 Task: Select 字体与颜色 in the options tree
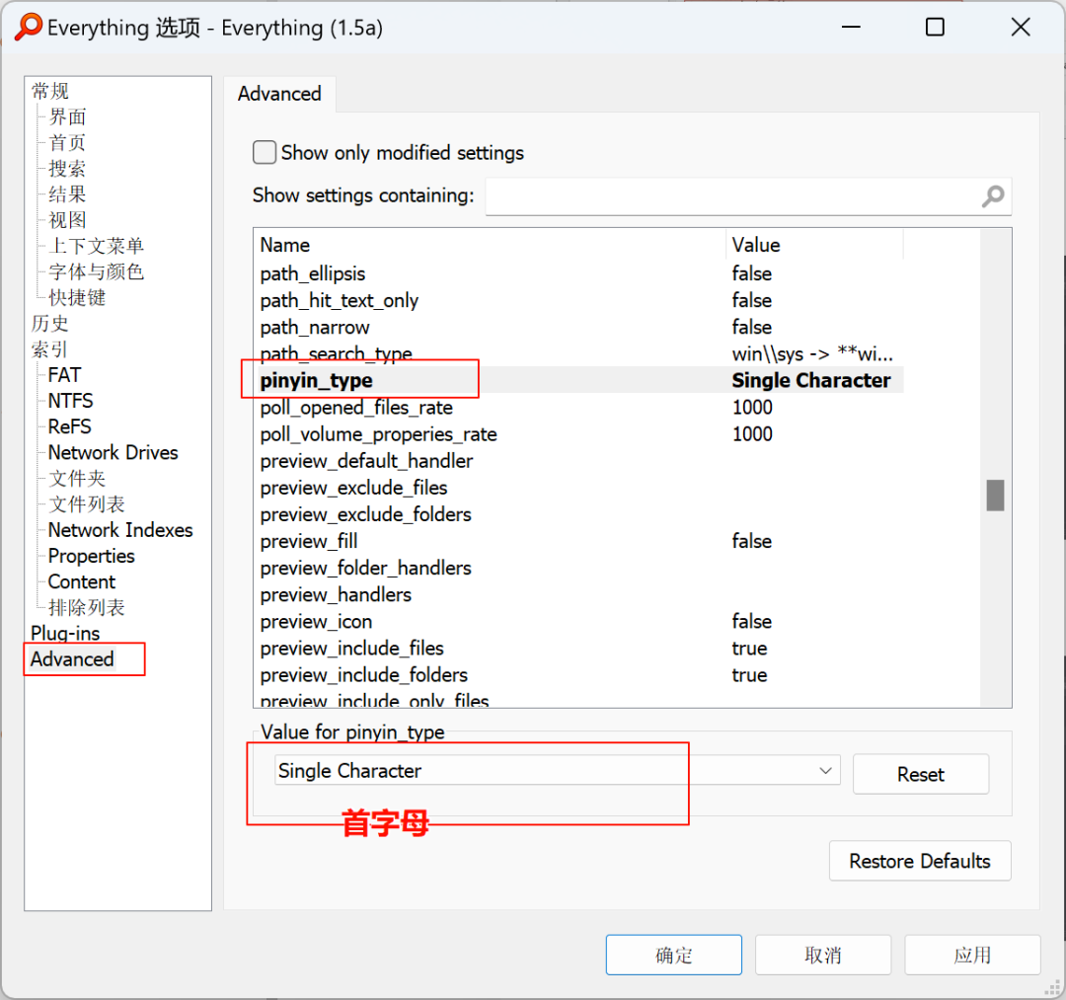coord(96,271)
